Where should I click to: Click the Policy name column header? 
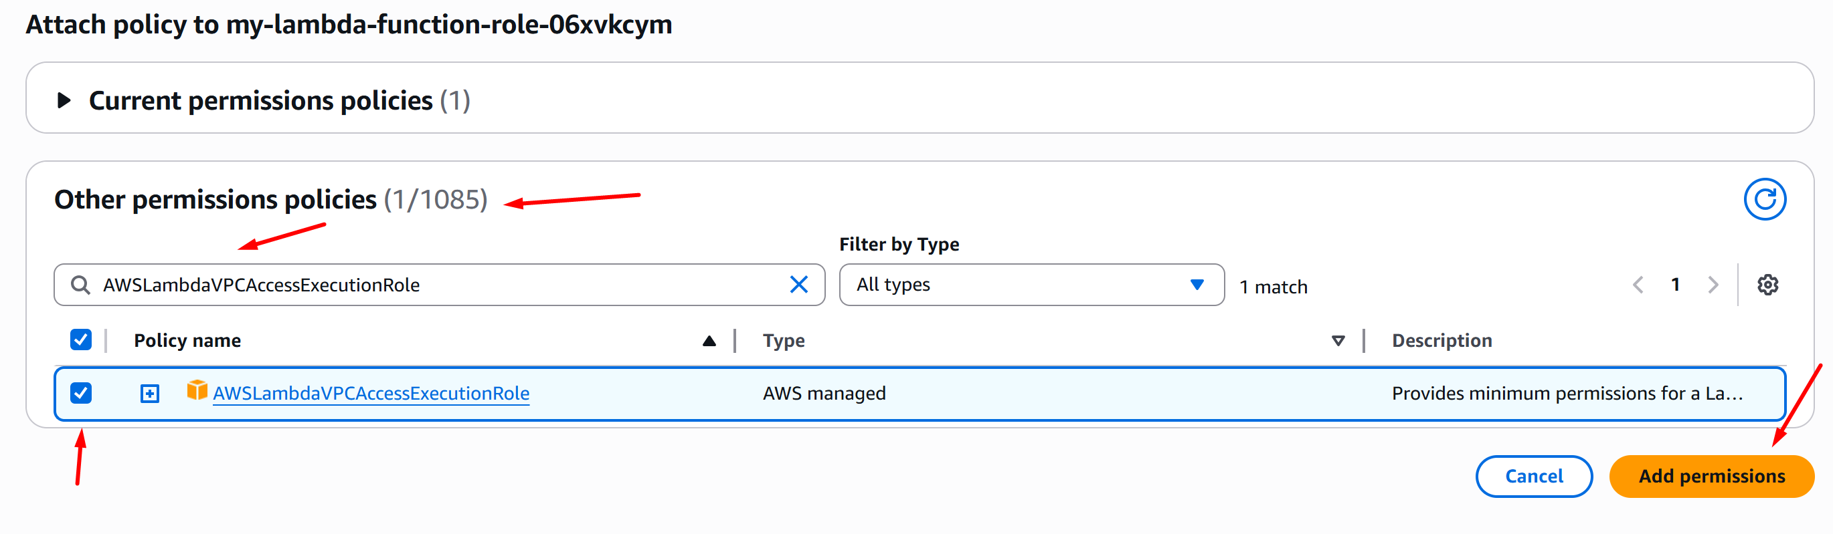coord(187,341)
